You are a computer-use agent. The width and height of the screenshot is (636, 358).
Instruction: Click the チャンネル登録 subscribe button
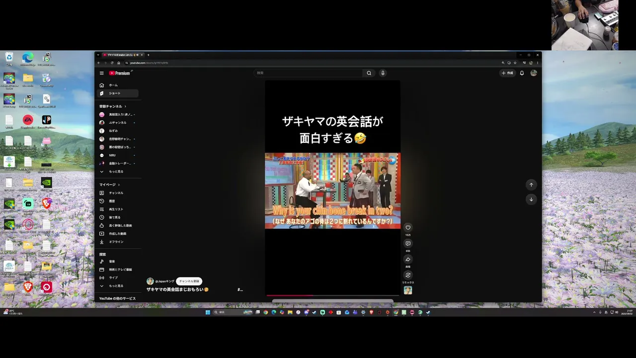point(189,281)
